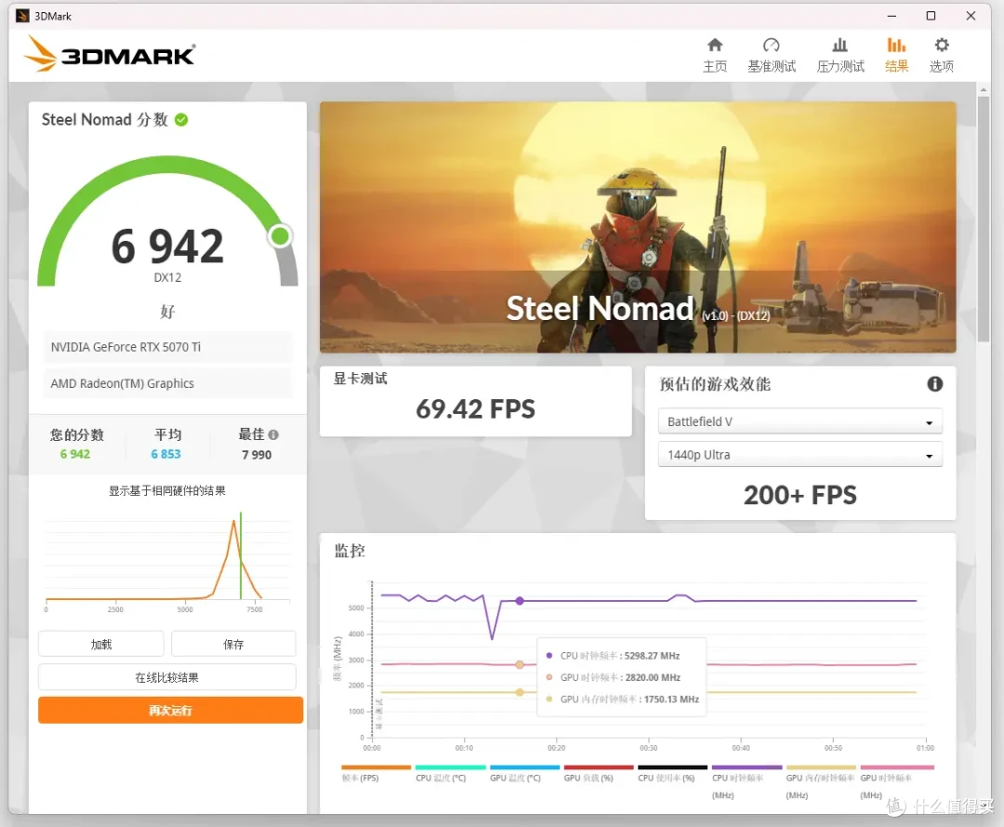Open the 选项 settings gear icon
Screen dimensions: 1004x827
tap(941, 45)
